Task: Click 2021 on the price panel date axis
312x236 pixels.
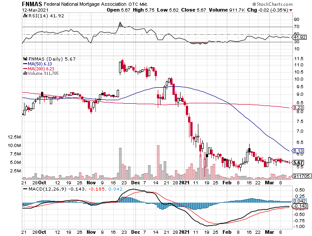Action: 184,183
